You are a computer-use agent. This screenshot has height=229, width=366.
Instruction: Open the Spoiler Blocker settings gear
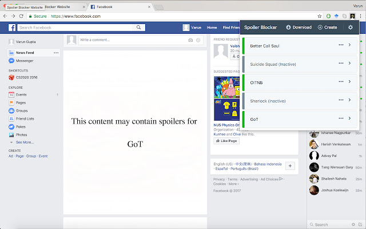(351, 27)
